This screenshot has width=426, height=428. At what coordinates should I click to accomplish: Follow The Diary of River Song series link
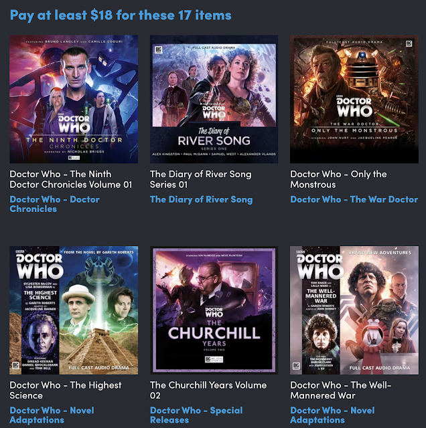tap(201, 199)
